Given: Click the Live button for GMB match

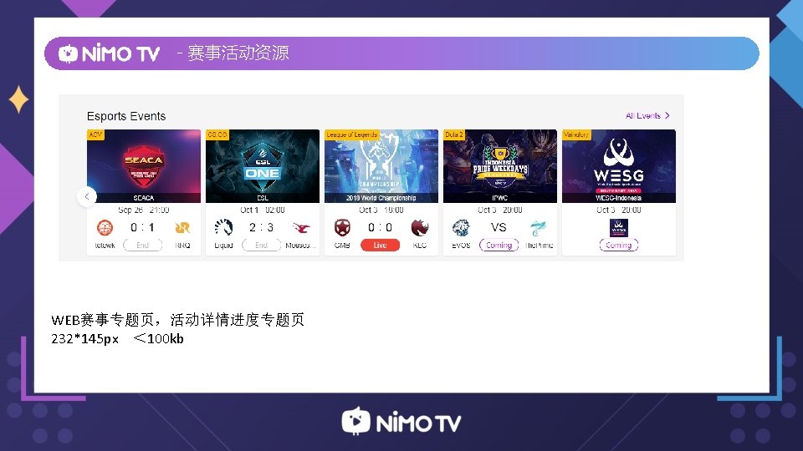Looking at the screenshot, I should coord(380,246).
